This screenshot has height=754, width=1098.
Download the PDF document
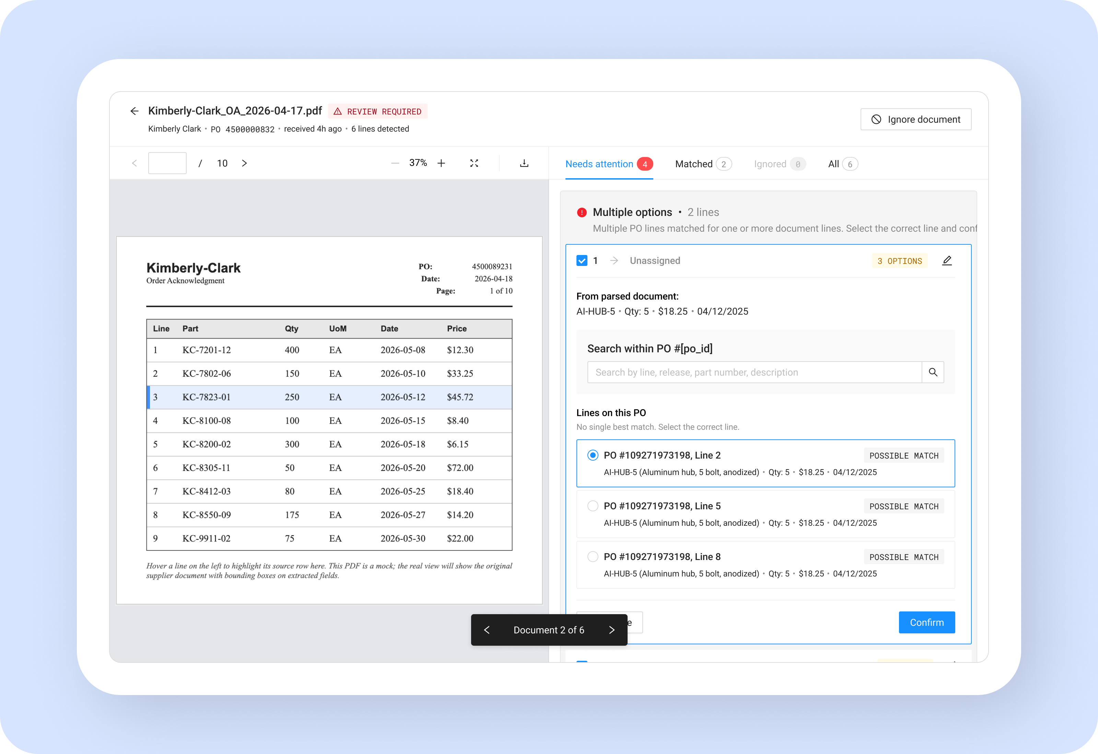524,163
